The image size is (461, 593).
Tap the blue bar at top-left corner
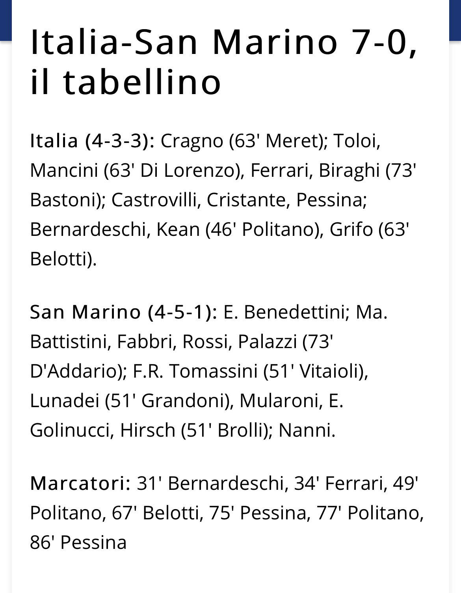pyautogui.click(x=6, y=20)
